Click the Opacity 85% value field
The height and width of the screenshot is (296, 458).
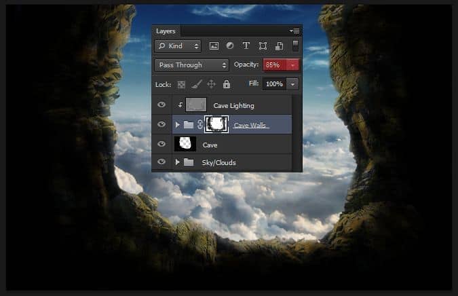click(275, 65)
